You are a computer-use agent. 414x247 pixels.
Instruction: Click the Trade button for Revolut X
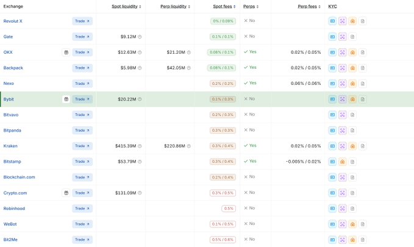[x=82, y=21]
